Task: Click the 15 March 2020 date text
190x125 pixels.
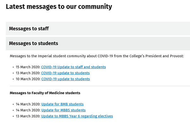Action: [x=28, y=67]
